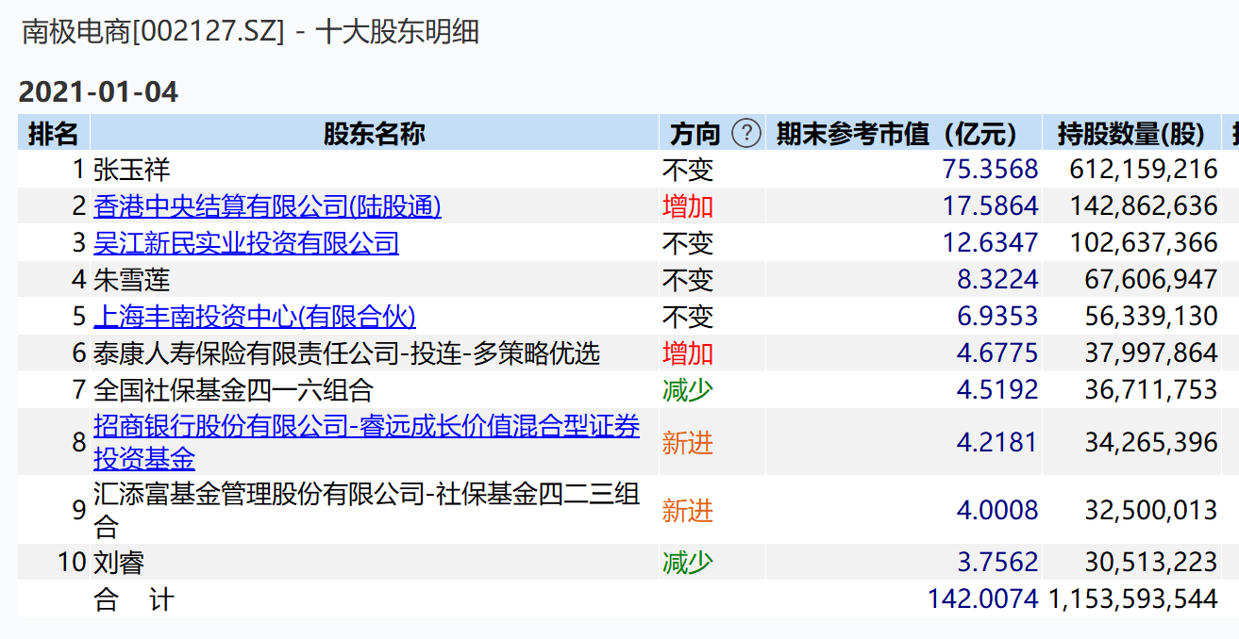
Task: Click market value 75.3568
Action: tap(990, 170)
